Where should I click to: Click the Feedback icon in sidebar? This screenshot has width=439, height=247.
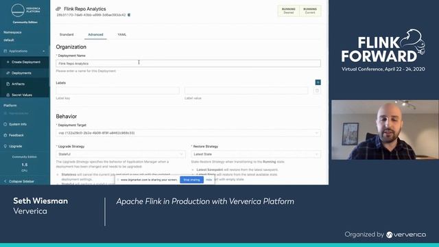coord(5,135)
